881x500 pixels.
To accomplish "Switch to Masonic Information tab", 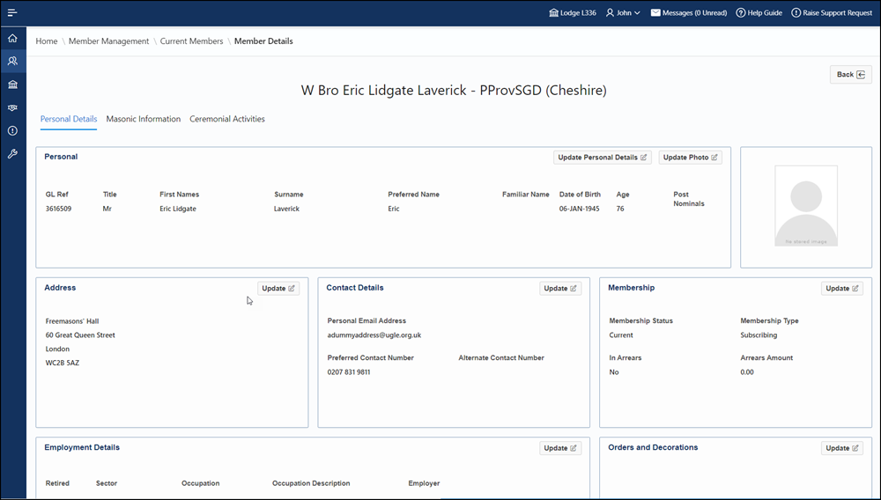I will tap(143, 119).
